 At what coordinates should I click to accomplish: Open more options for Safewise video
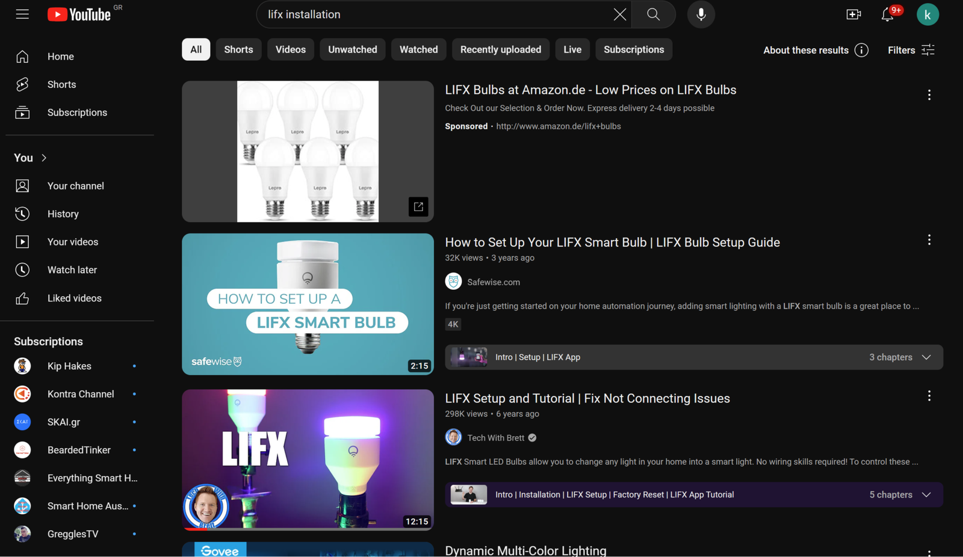pos(929,240)
